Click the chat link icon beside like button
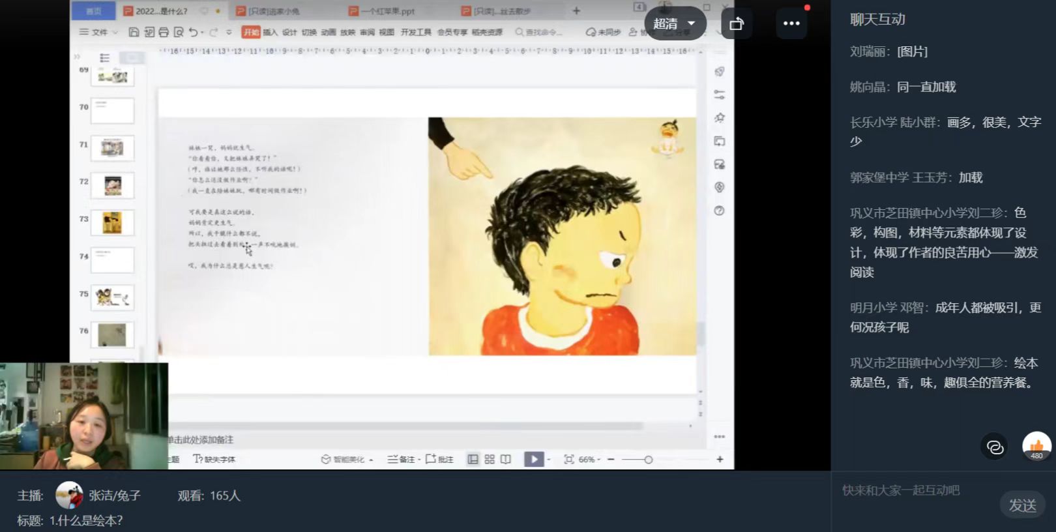Screen dimensions: 1056x532 coord(995,447)
